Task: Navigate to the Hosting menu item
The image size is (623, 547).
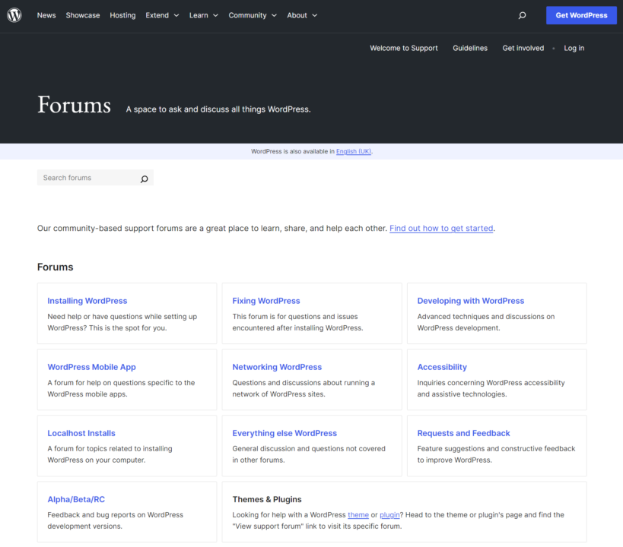Action: [x=122, y=14]
